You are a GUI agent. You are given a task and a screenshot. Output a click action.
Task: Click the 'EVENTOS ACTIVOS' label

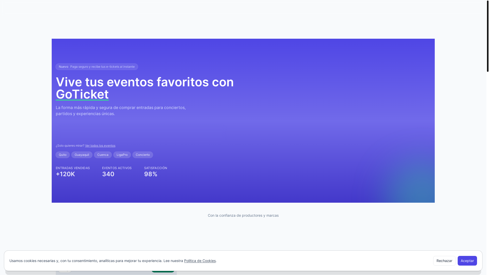pos(117,168)
